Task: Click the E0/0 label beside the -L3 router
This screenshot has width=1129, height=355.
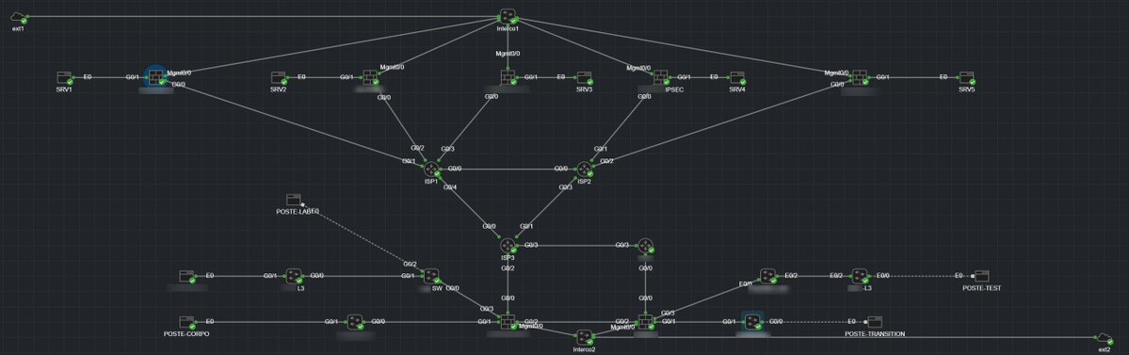Action: click(x=882, y=276)
